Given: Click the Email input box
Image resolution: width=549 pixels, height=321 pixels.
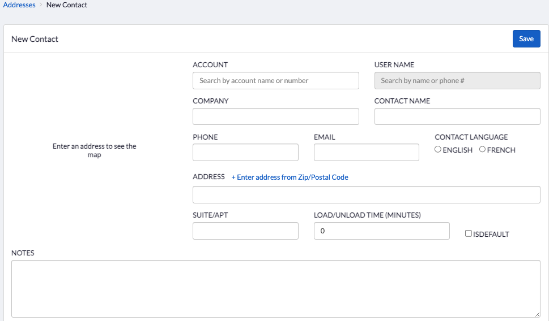Looking at the screenshot, I should coord(366,153).
